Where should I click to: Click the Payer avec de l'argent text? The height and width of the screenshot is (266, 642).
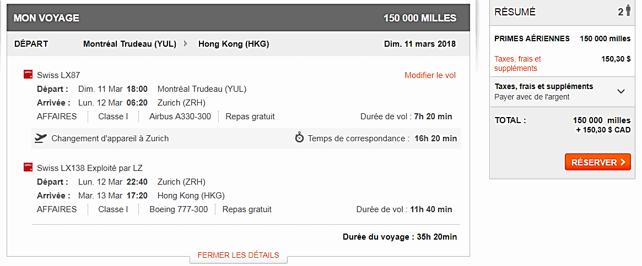(x=532, y=97)
